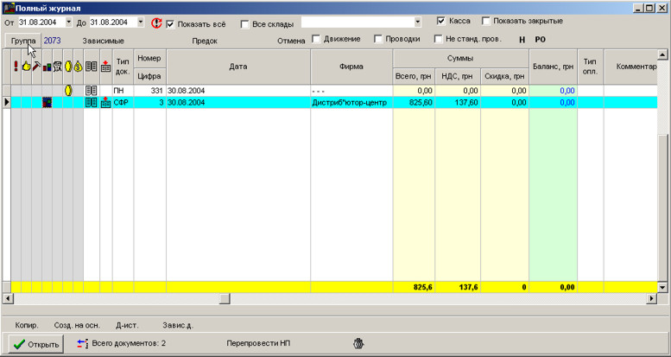This screenshot has height=357, width=671.
Task: Click the money bag column header icon
Action: pos(79,66)
